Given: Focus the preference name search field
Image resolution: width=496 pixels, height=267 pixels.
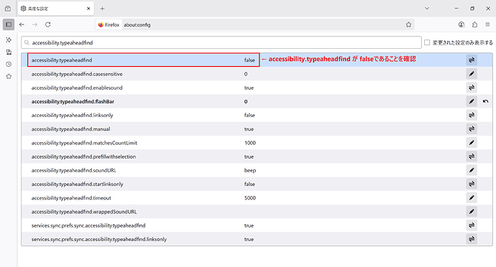Looking at the screenshot, I should point(221,42).
